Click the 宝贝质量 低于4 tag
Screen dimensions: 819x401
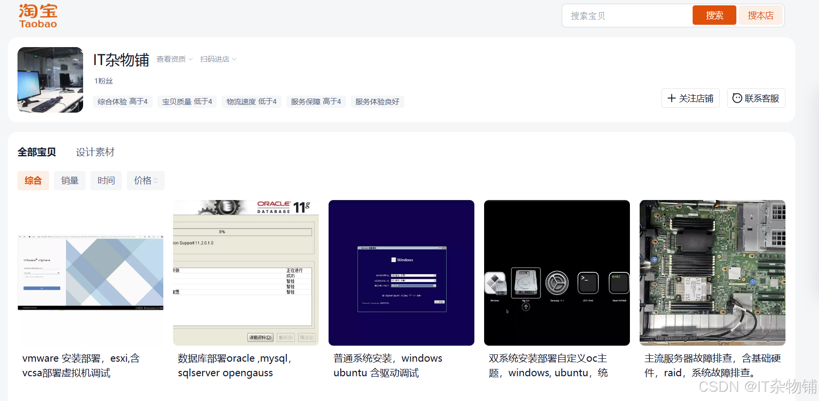[x=187, y=101]
